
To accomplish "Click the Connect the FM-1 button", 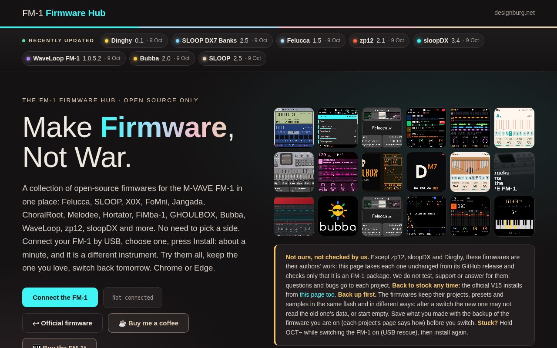I will click(60, 298).
